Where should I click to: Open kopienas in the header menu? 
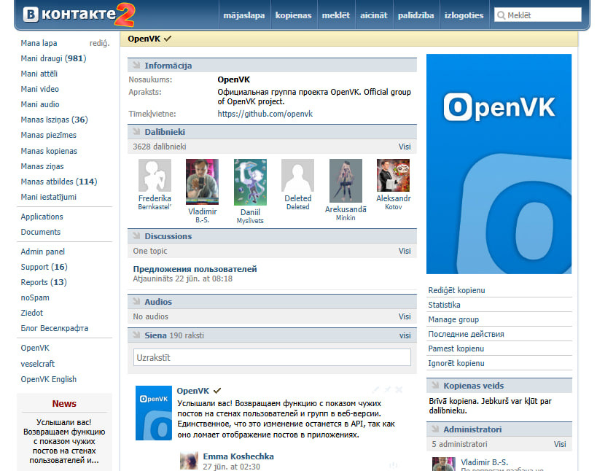point(294,15)
